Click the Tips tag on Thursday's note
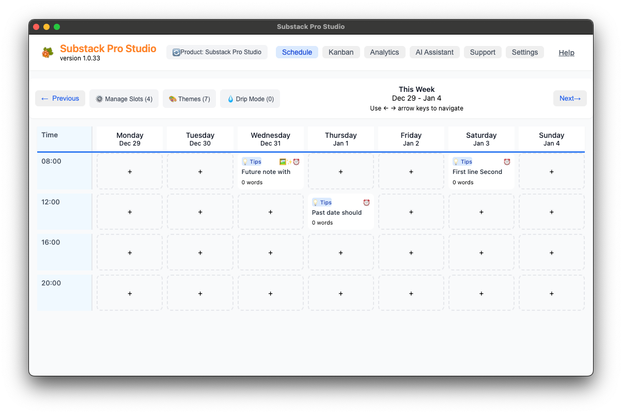Screen dimensions: 622x414 tap(322, 202)
